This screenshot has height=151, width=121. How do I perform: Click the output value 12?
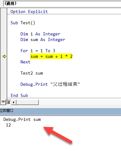pos(8,125)
